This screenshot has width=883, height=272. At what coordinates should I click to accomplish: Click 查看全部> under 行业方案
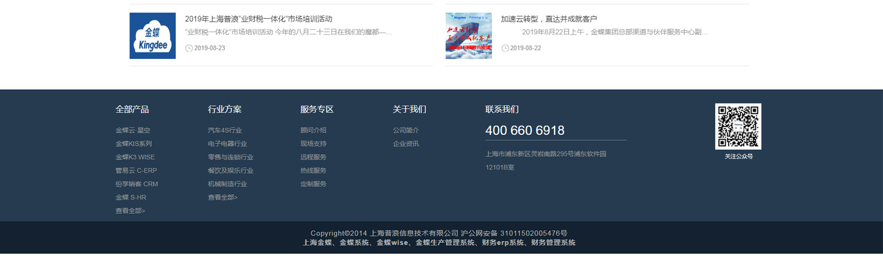[223, 197]
